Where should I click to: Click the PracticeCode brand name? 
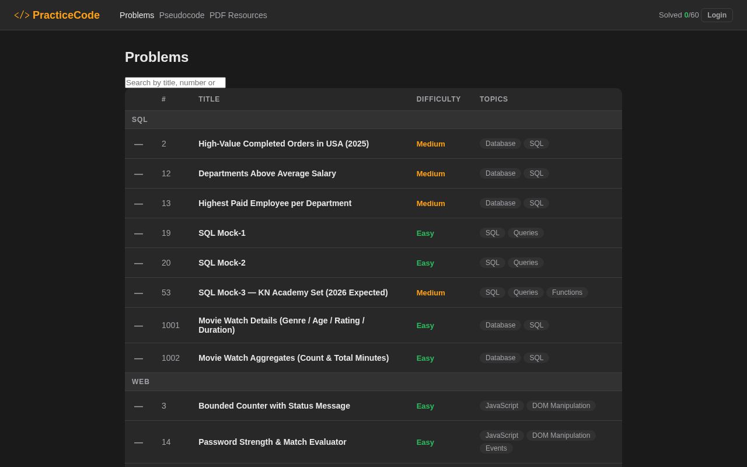coord(66,15)
